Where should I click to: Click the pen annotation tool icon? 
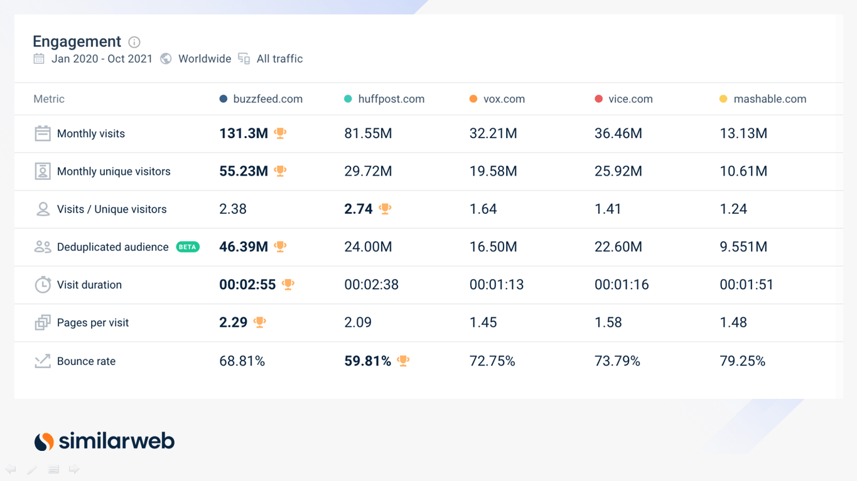(x=32, y=469)
